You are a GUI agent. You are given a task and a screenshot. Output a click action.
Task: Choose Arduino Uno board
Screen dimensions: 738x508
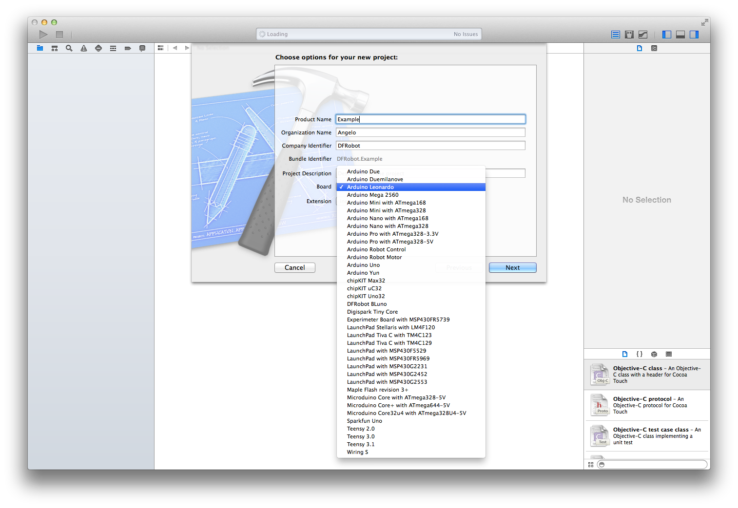(x=411, y=265)
